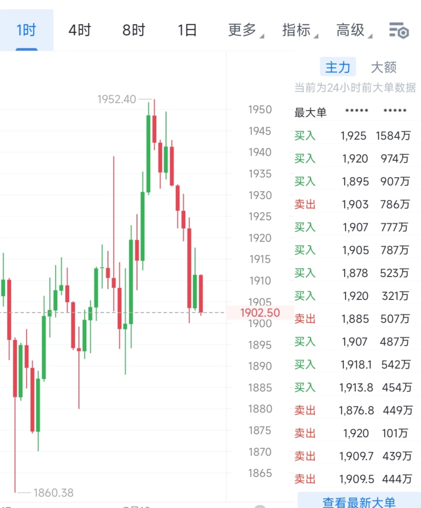Select the 买入 1,925 order row

[x=356, y=136]
